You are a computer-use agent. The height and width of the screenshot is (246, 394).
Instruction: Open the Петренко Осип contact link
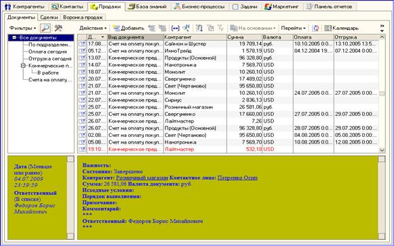(237, 178)
